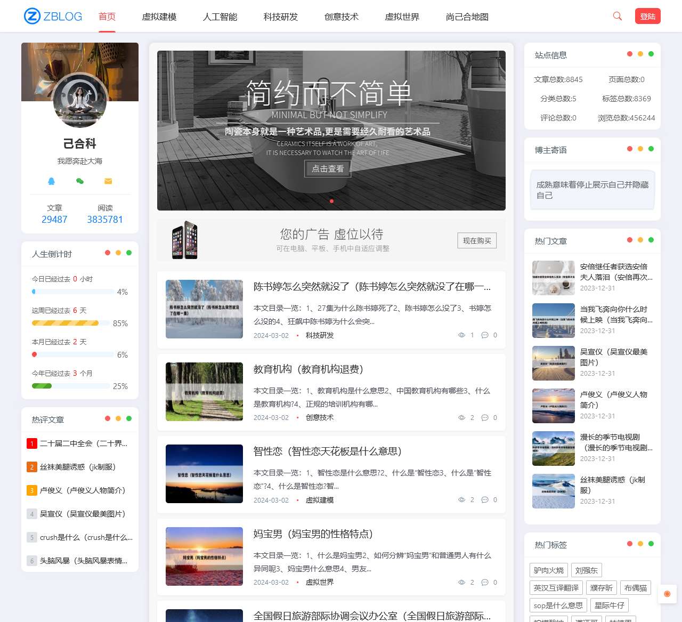Click thumbnail of 陈书婷 article
Screen dimensions: 682x622
pyautogui.click(x=204, y=309)
